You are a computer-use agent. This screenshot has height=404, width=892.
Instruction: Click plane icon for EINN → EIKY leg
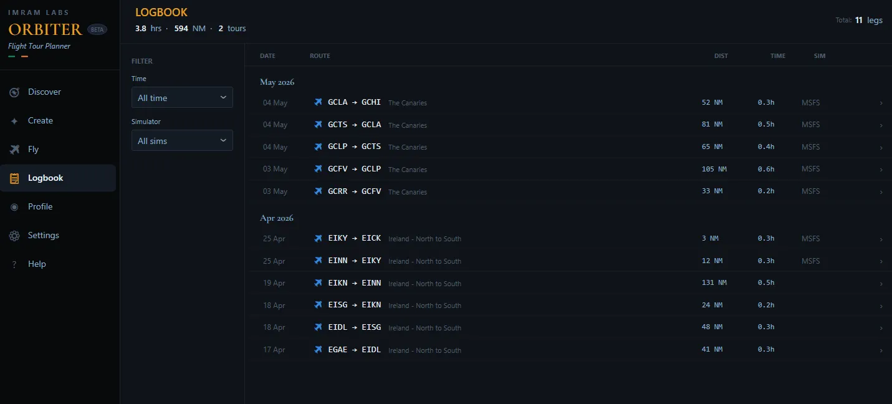pos(319,261)
